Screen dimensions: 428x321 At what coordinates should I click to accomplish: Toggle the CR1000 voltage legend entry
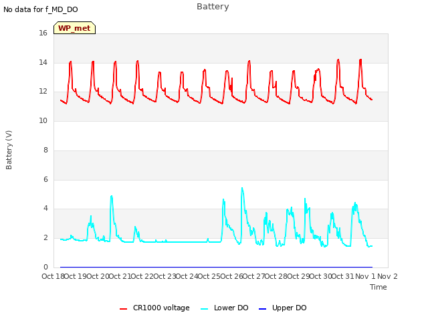(x=154, y=308)
